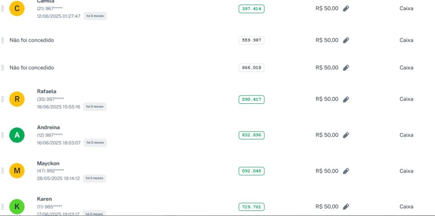Click pencil icon beside ticket 559.987 price

346,40
